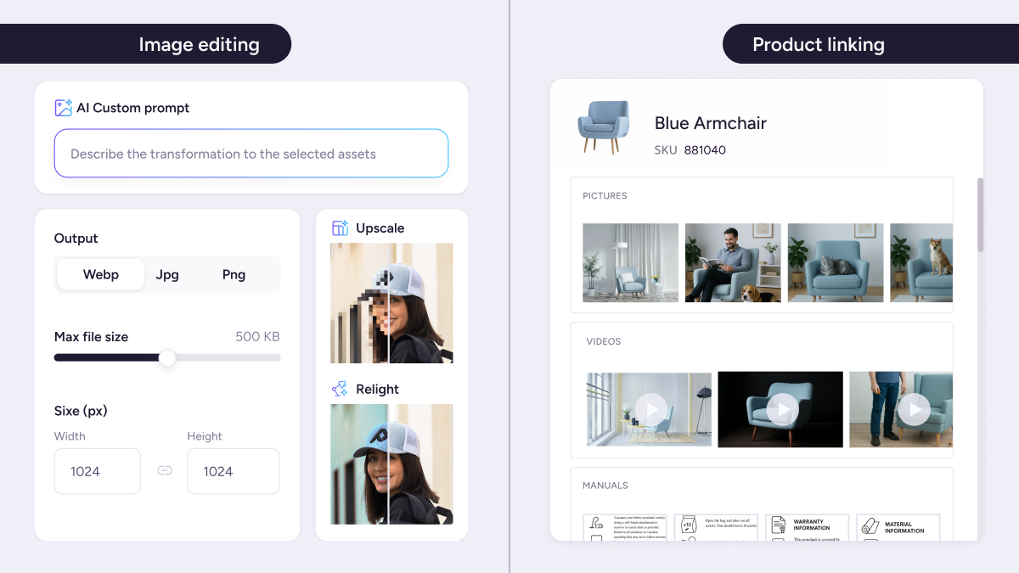The image size is (1019, 573).
Task: Click the Sixe (px) label
Action: [x=81, y=411]
